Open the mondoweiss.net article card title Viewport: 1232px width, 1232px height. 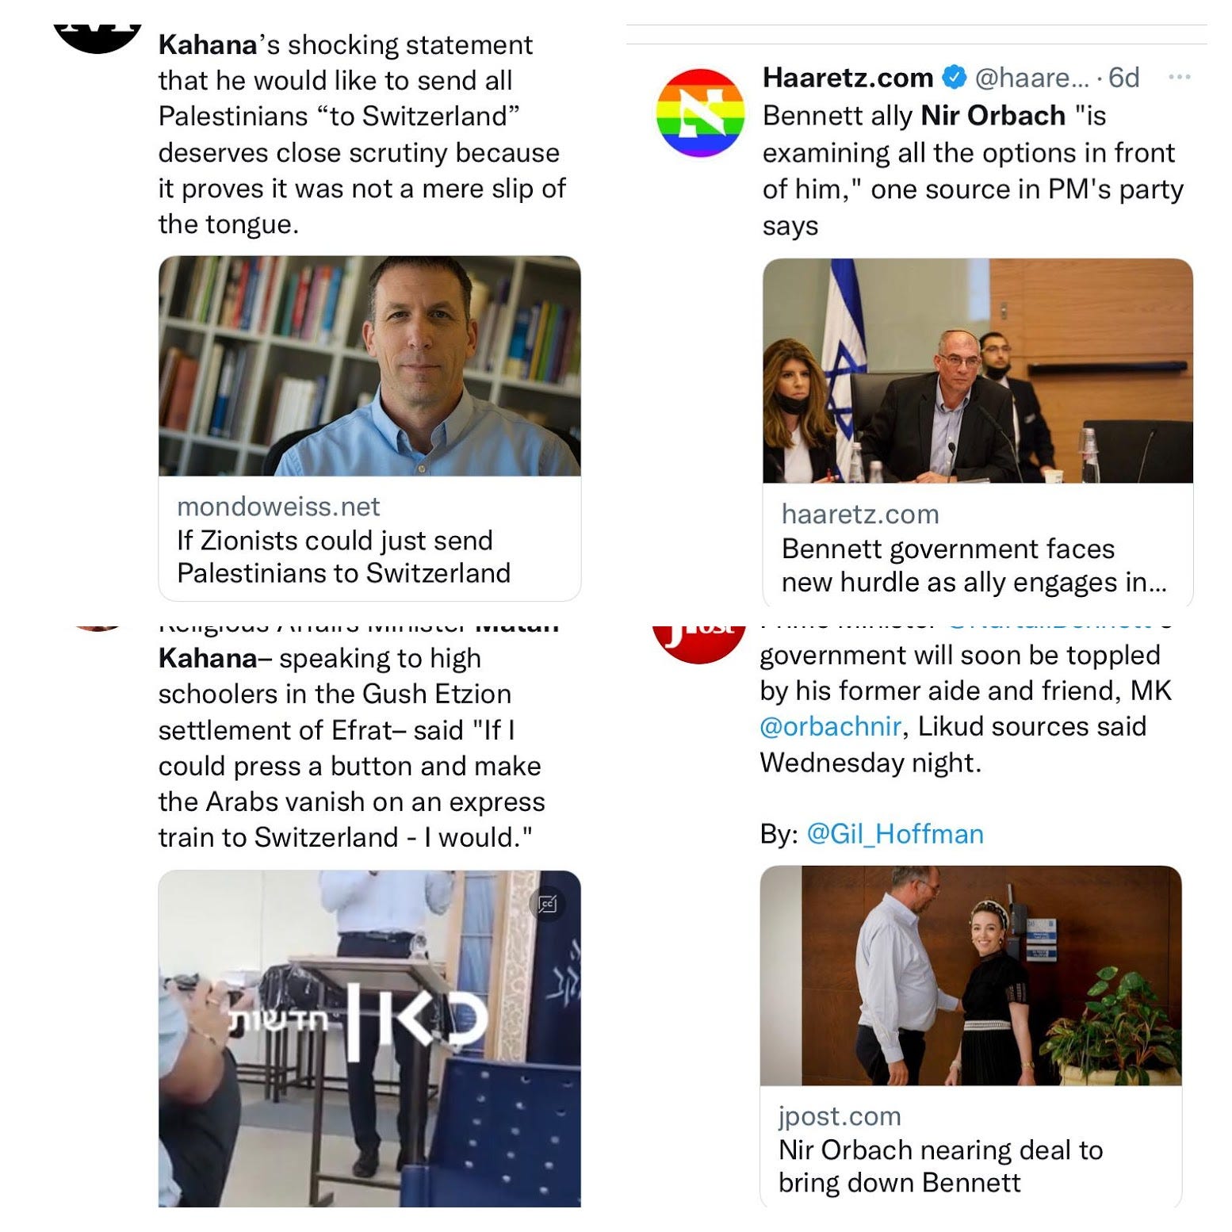343,557
